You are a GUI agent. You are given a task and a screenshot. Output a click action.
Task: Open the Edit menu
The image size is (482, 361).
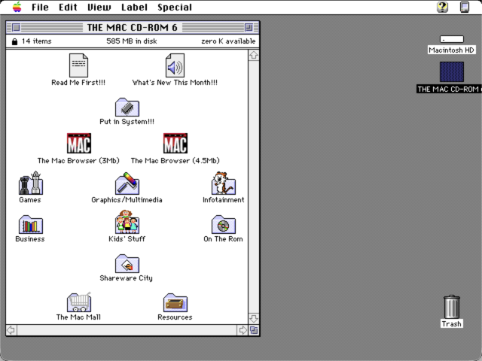click(68, 7)
